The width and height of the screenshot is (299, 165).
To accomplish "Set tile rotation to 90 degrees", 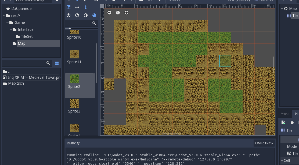I will click(x=77, y=15).
